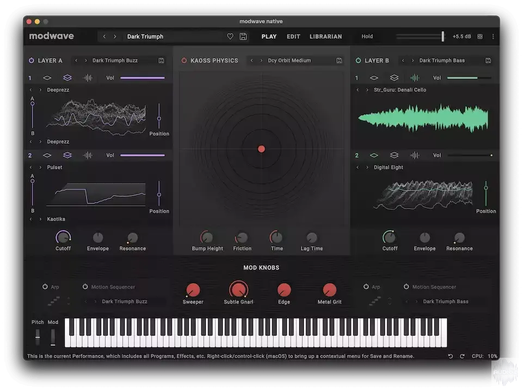Redo the change in status bar
This screenshot has height=391, width=523.
tap(462, 356)
